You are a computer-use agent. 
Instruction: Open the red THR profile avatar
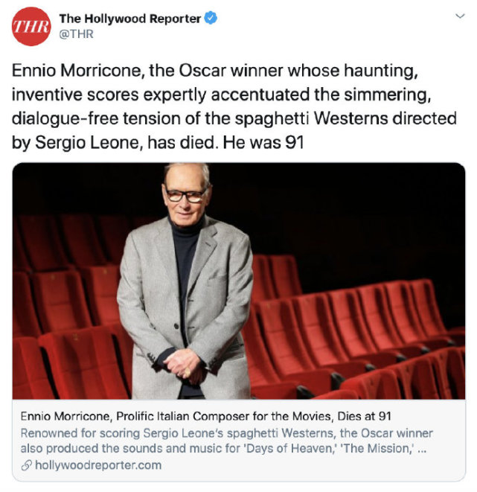[x=31, y=27]
